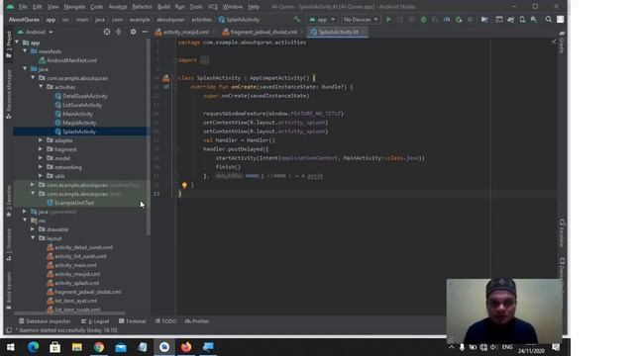Open Windows Start menu
This screenshot has height=356, width=634.
pyautogui.click(x=11, y=347)
